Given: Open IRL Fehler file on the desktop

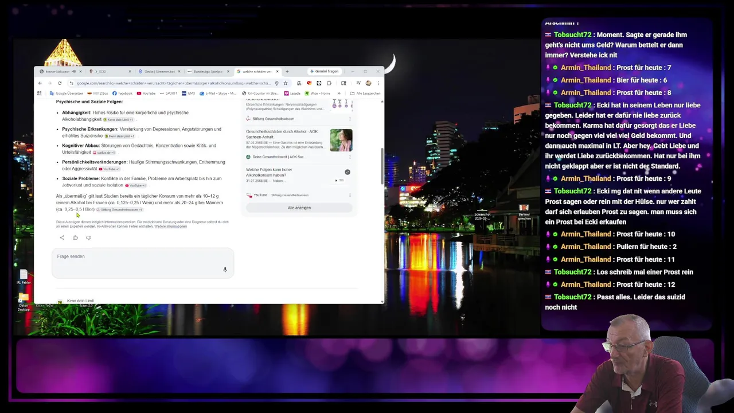Looking at the screenshot, I should [x=24, y=277].
